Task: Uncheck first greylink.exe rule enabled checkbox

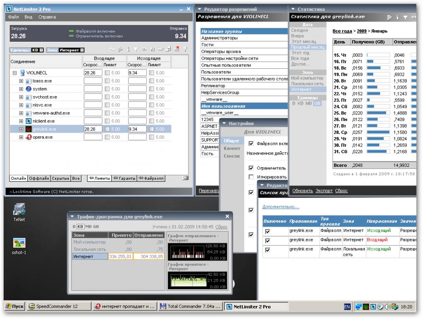Action: pos(267,231)
